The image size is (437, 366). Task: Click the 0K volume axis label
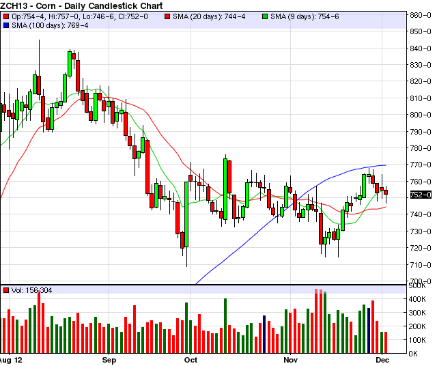pos(413,354)
